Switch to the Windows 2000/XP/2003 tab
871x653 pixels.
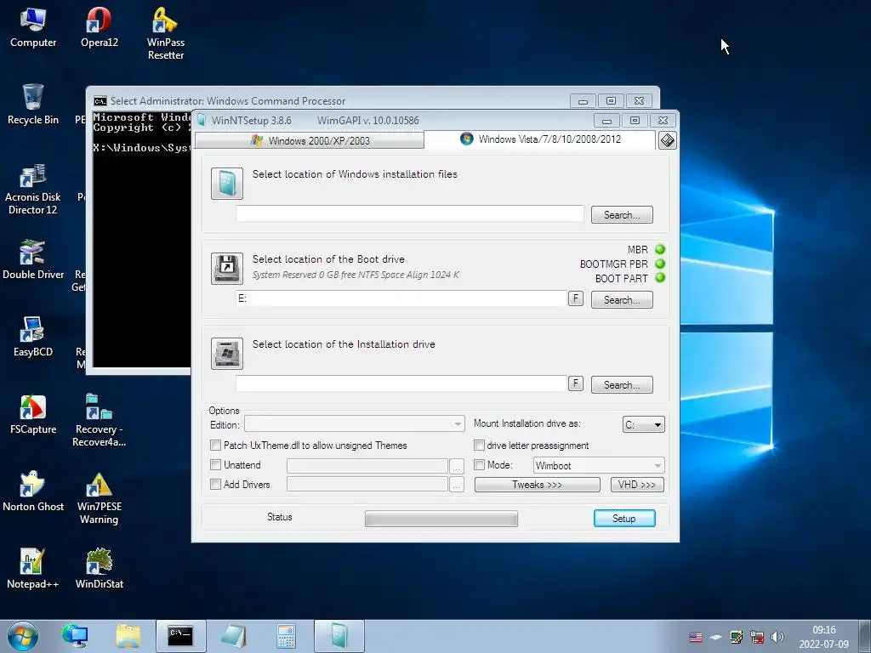[310, 140]
